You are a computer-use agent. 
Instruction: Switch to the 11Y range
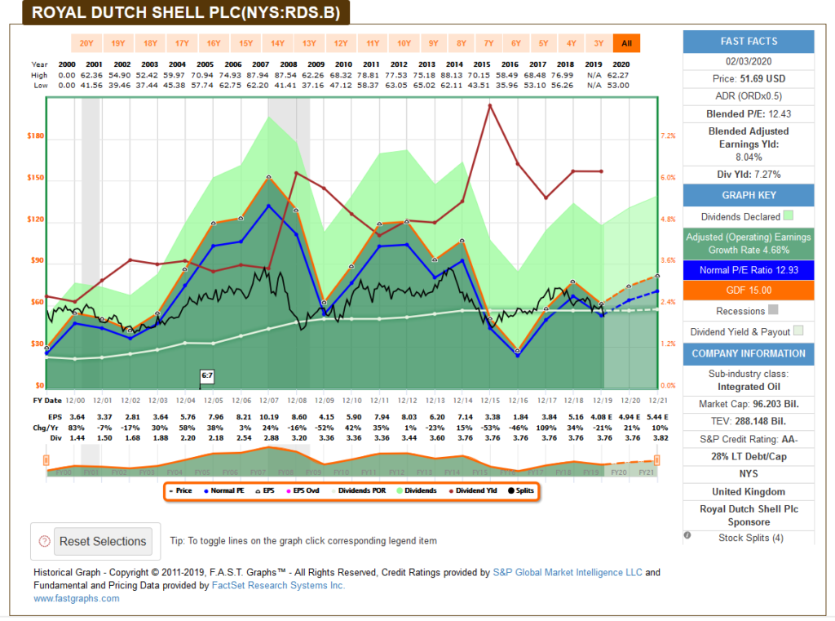[373, 43]
